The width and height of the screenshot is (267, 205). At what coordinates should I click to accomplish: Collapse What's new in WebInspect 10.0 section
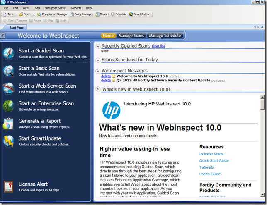(x=98, y=89)
